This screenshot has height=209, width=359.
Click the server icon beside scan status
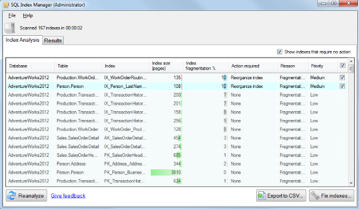click(x=10, y=28)
